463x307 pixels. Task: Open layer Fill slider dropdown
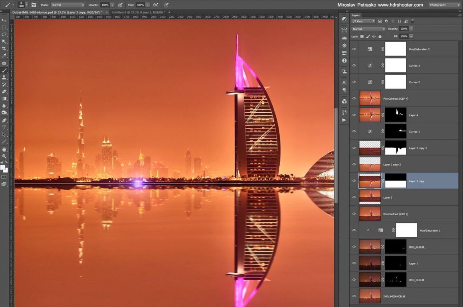pos(412,36)
